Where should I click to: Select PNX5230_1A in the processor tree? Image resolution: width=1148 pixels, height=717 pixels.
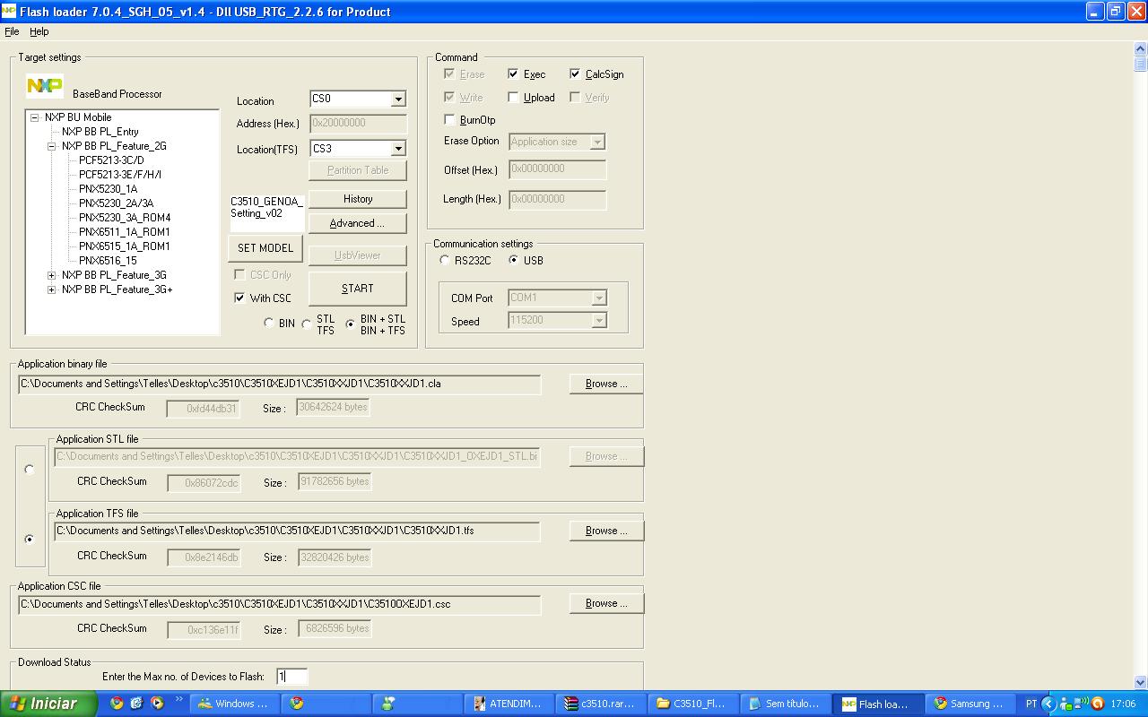click(108, 189)
